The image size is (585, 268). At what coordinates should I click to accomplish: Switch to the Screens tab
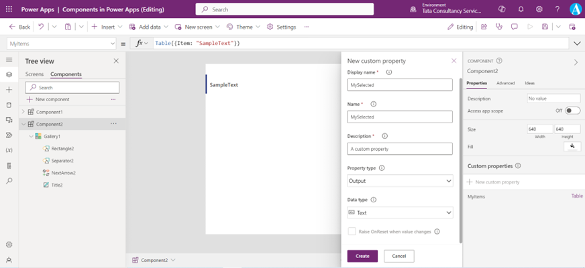tap(34, 74)
